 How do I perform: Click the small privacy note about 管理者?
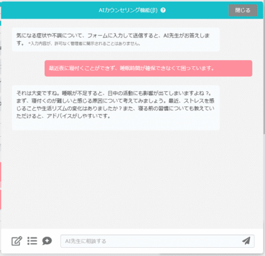(84, 44)
